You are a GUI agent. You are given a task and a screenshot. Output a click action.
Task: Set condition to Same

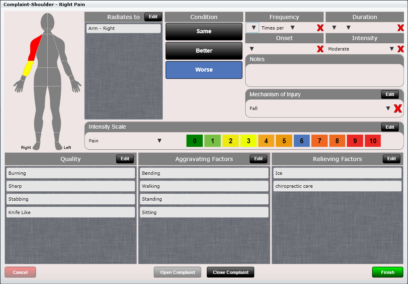pyautogui.click(x=204, y=31)
